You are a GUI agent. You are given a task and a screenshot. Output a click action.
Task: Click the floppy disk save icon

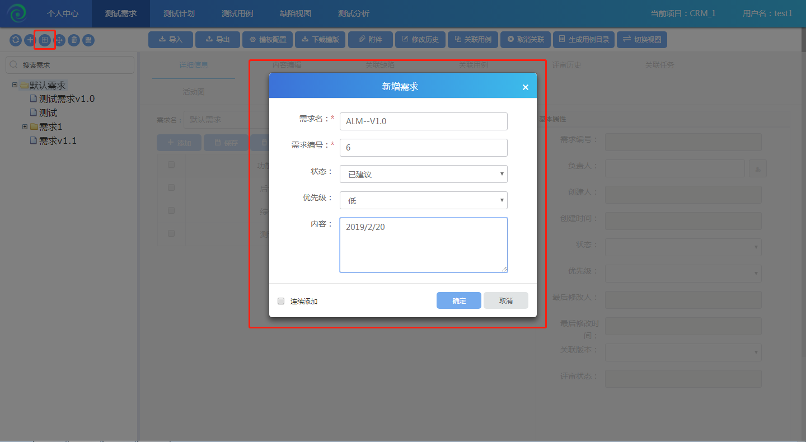point(88,40)
